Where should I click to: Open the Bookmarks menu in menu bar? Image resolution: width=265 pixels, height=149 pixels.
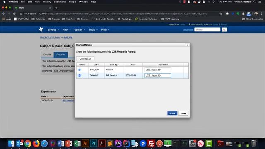click(60, 2)
